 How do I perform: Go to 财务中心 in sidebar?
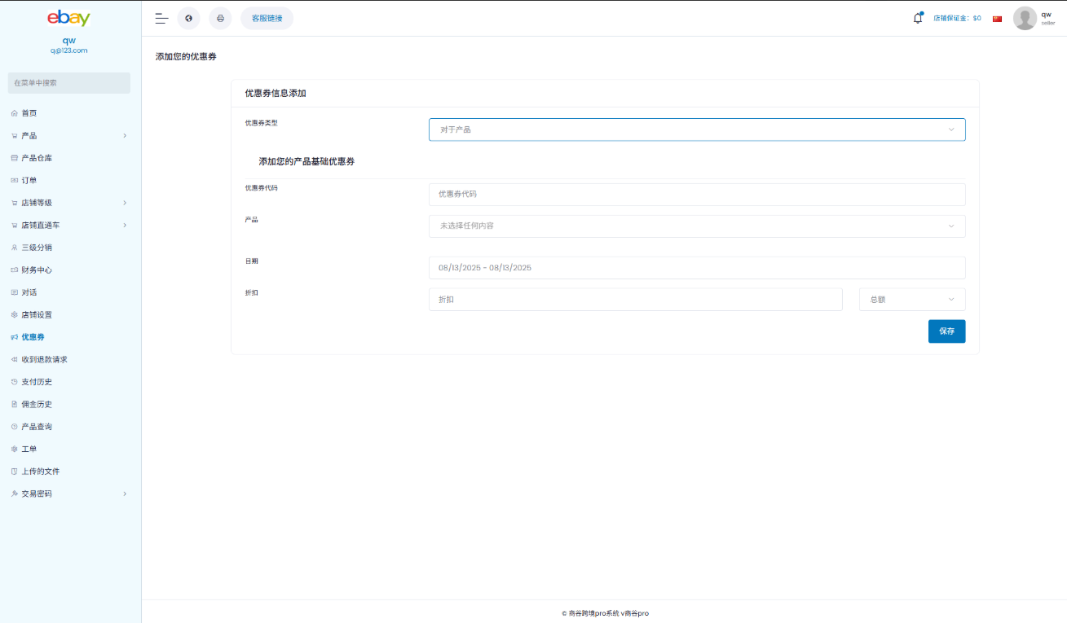click(37, 270)
